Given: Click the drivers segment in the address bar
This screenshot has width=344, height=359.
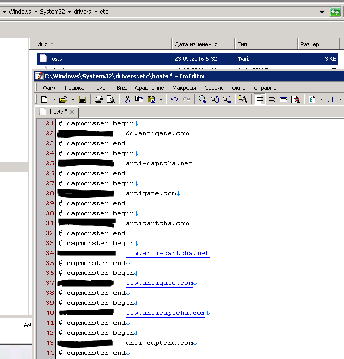Looking at the screenshot, I should [82, 12].
